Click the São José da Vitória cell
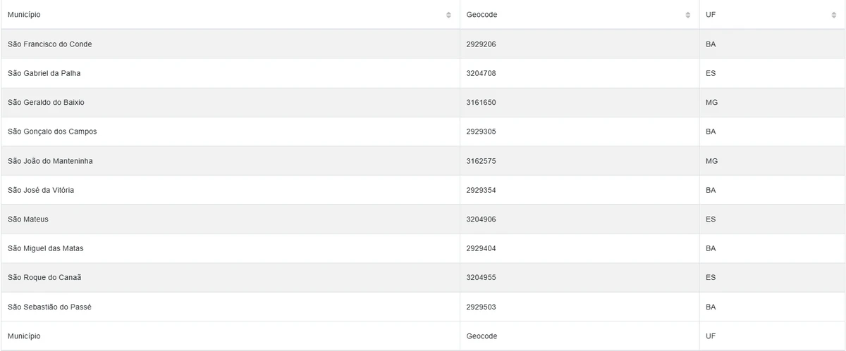The height and width of the screenshot is (351, 846). pyautogui.click(x=41, y=190)
